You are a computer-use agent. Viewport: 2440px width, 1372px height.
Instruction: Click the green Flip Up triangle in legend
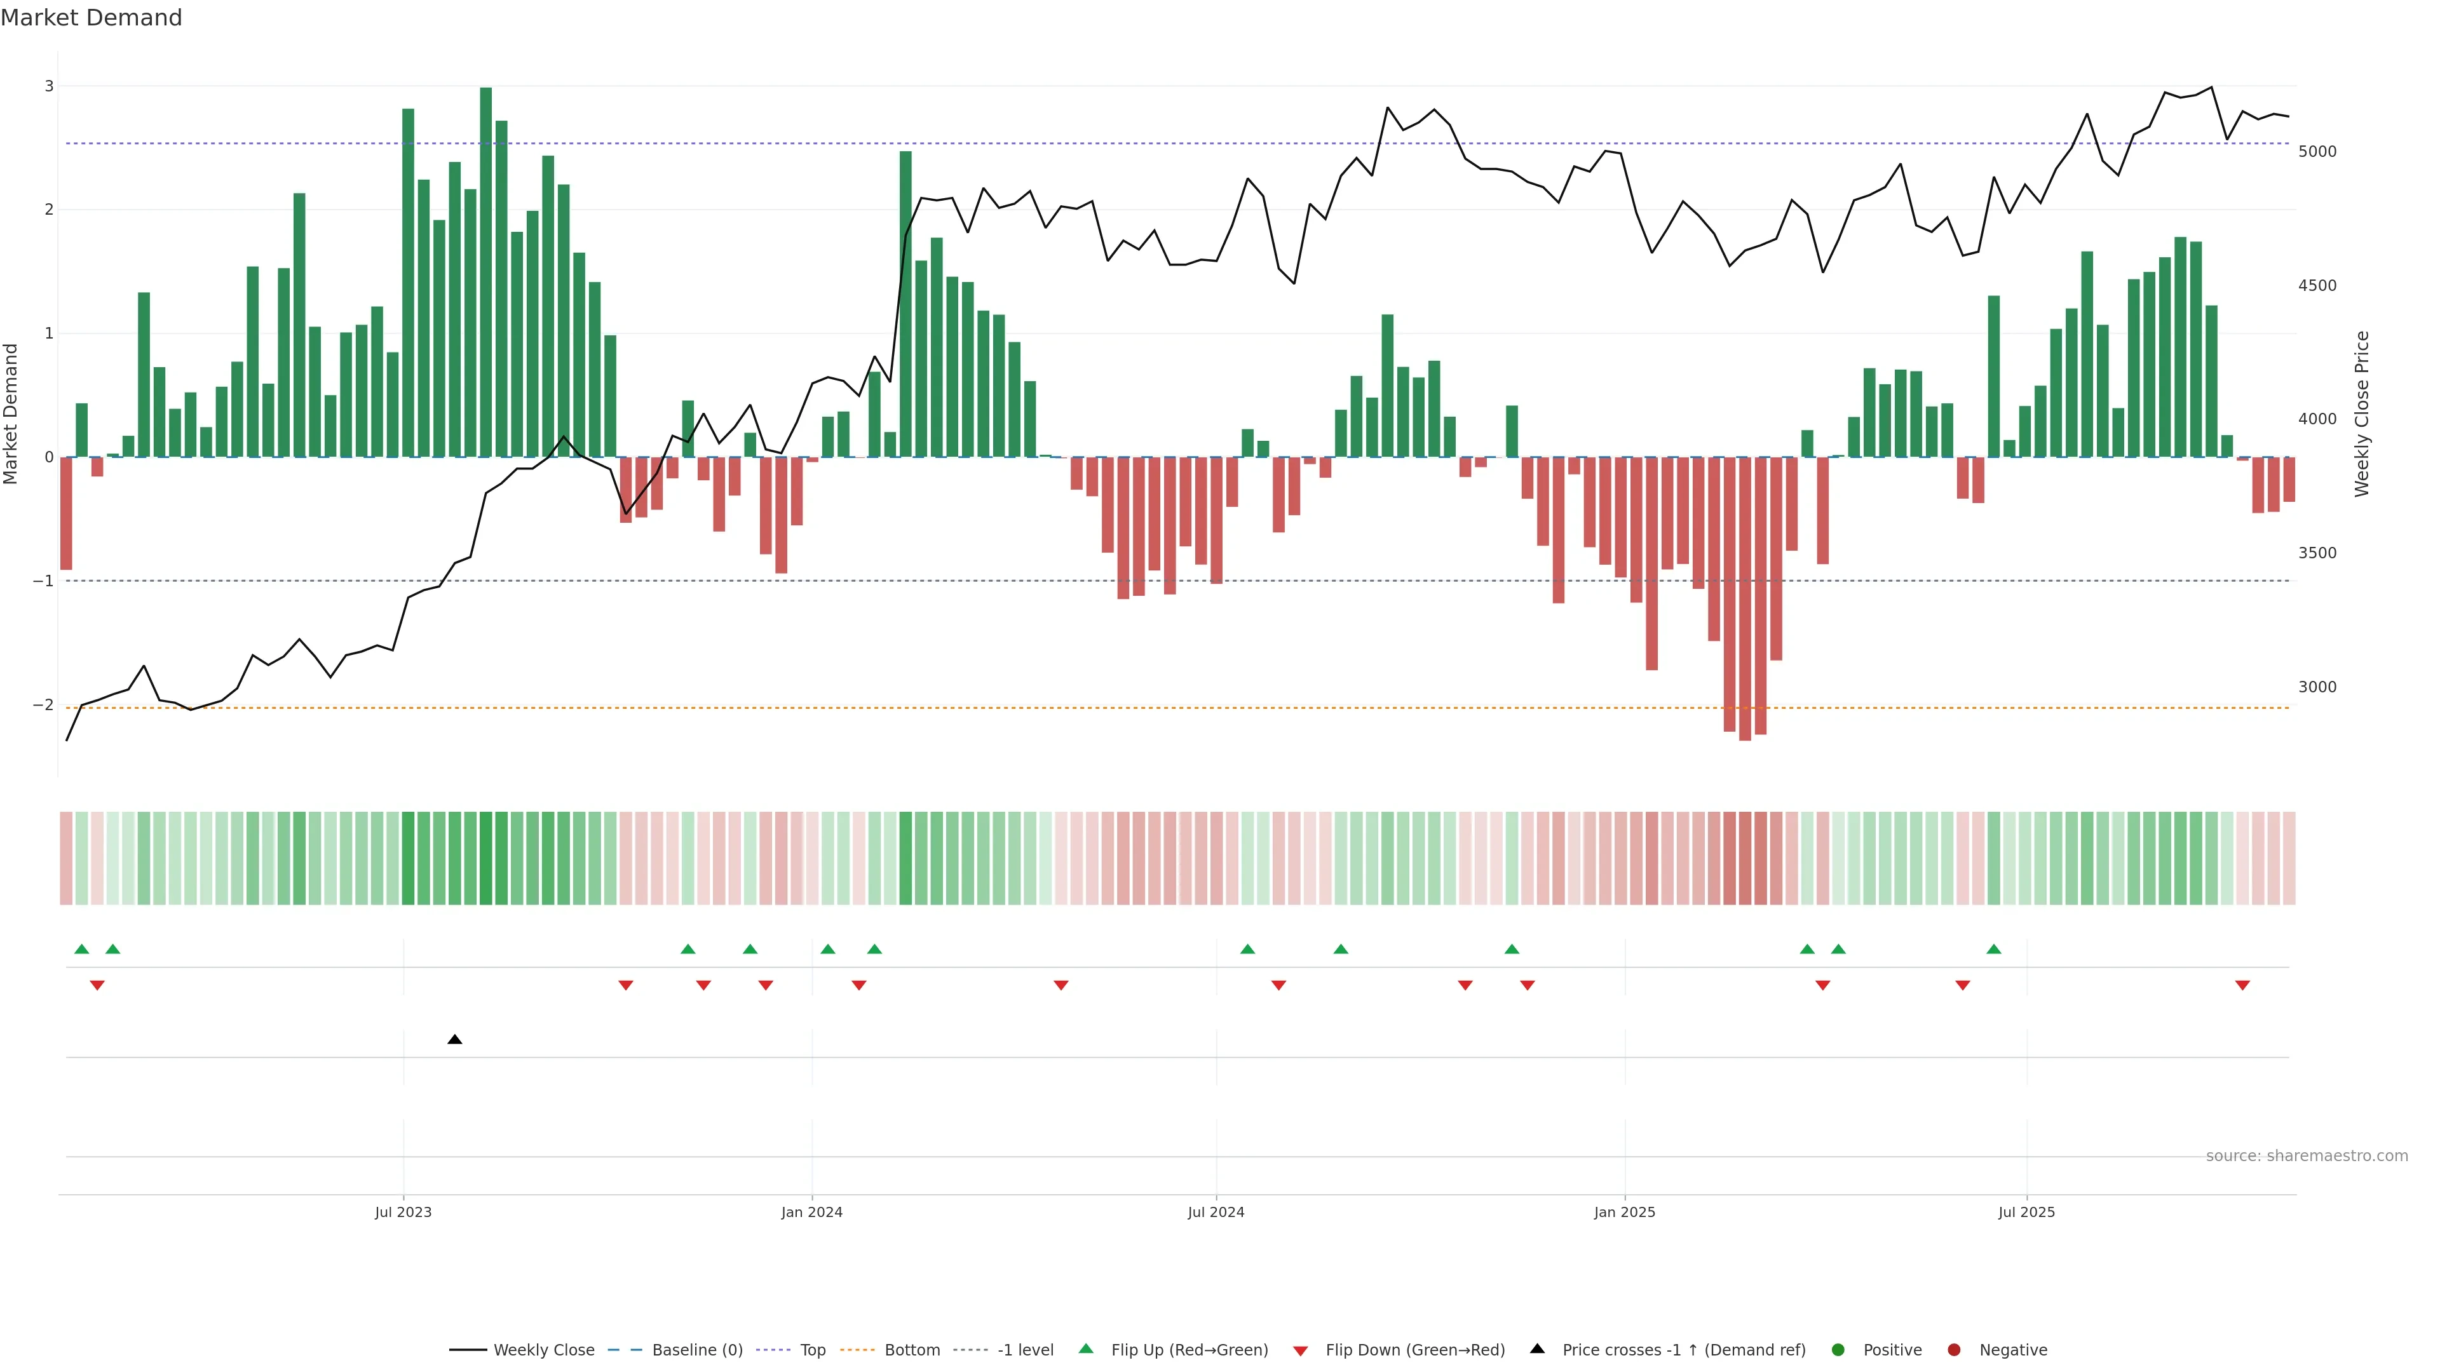[x=1085, y=1348]
